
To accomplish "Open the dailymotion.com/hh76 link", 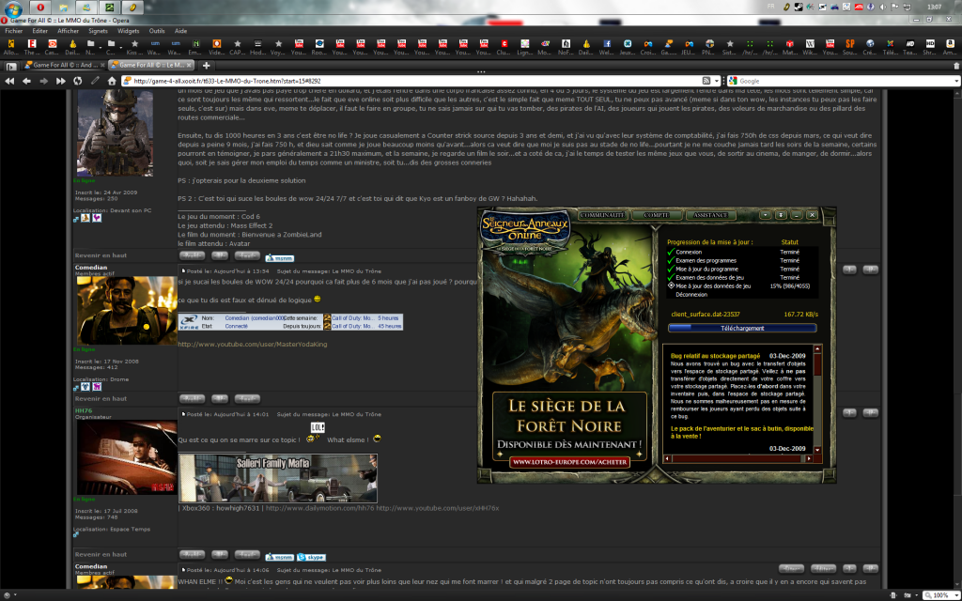I will [x=319, y=508].
